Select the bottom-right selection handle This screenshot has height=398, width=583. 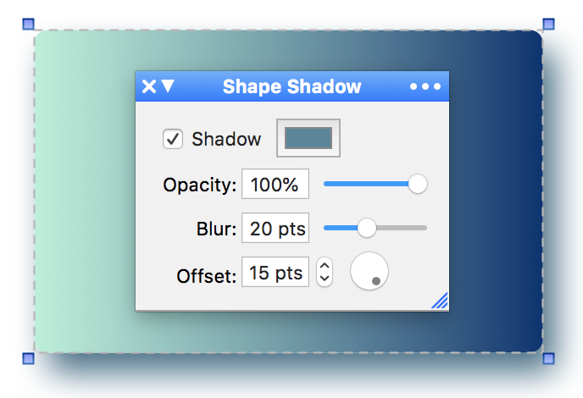pyautogui.click(x=548, y=358)
